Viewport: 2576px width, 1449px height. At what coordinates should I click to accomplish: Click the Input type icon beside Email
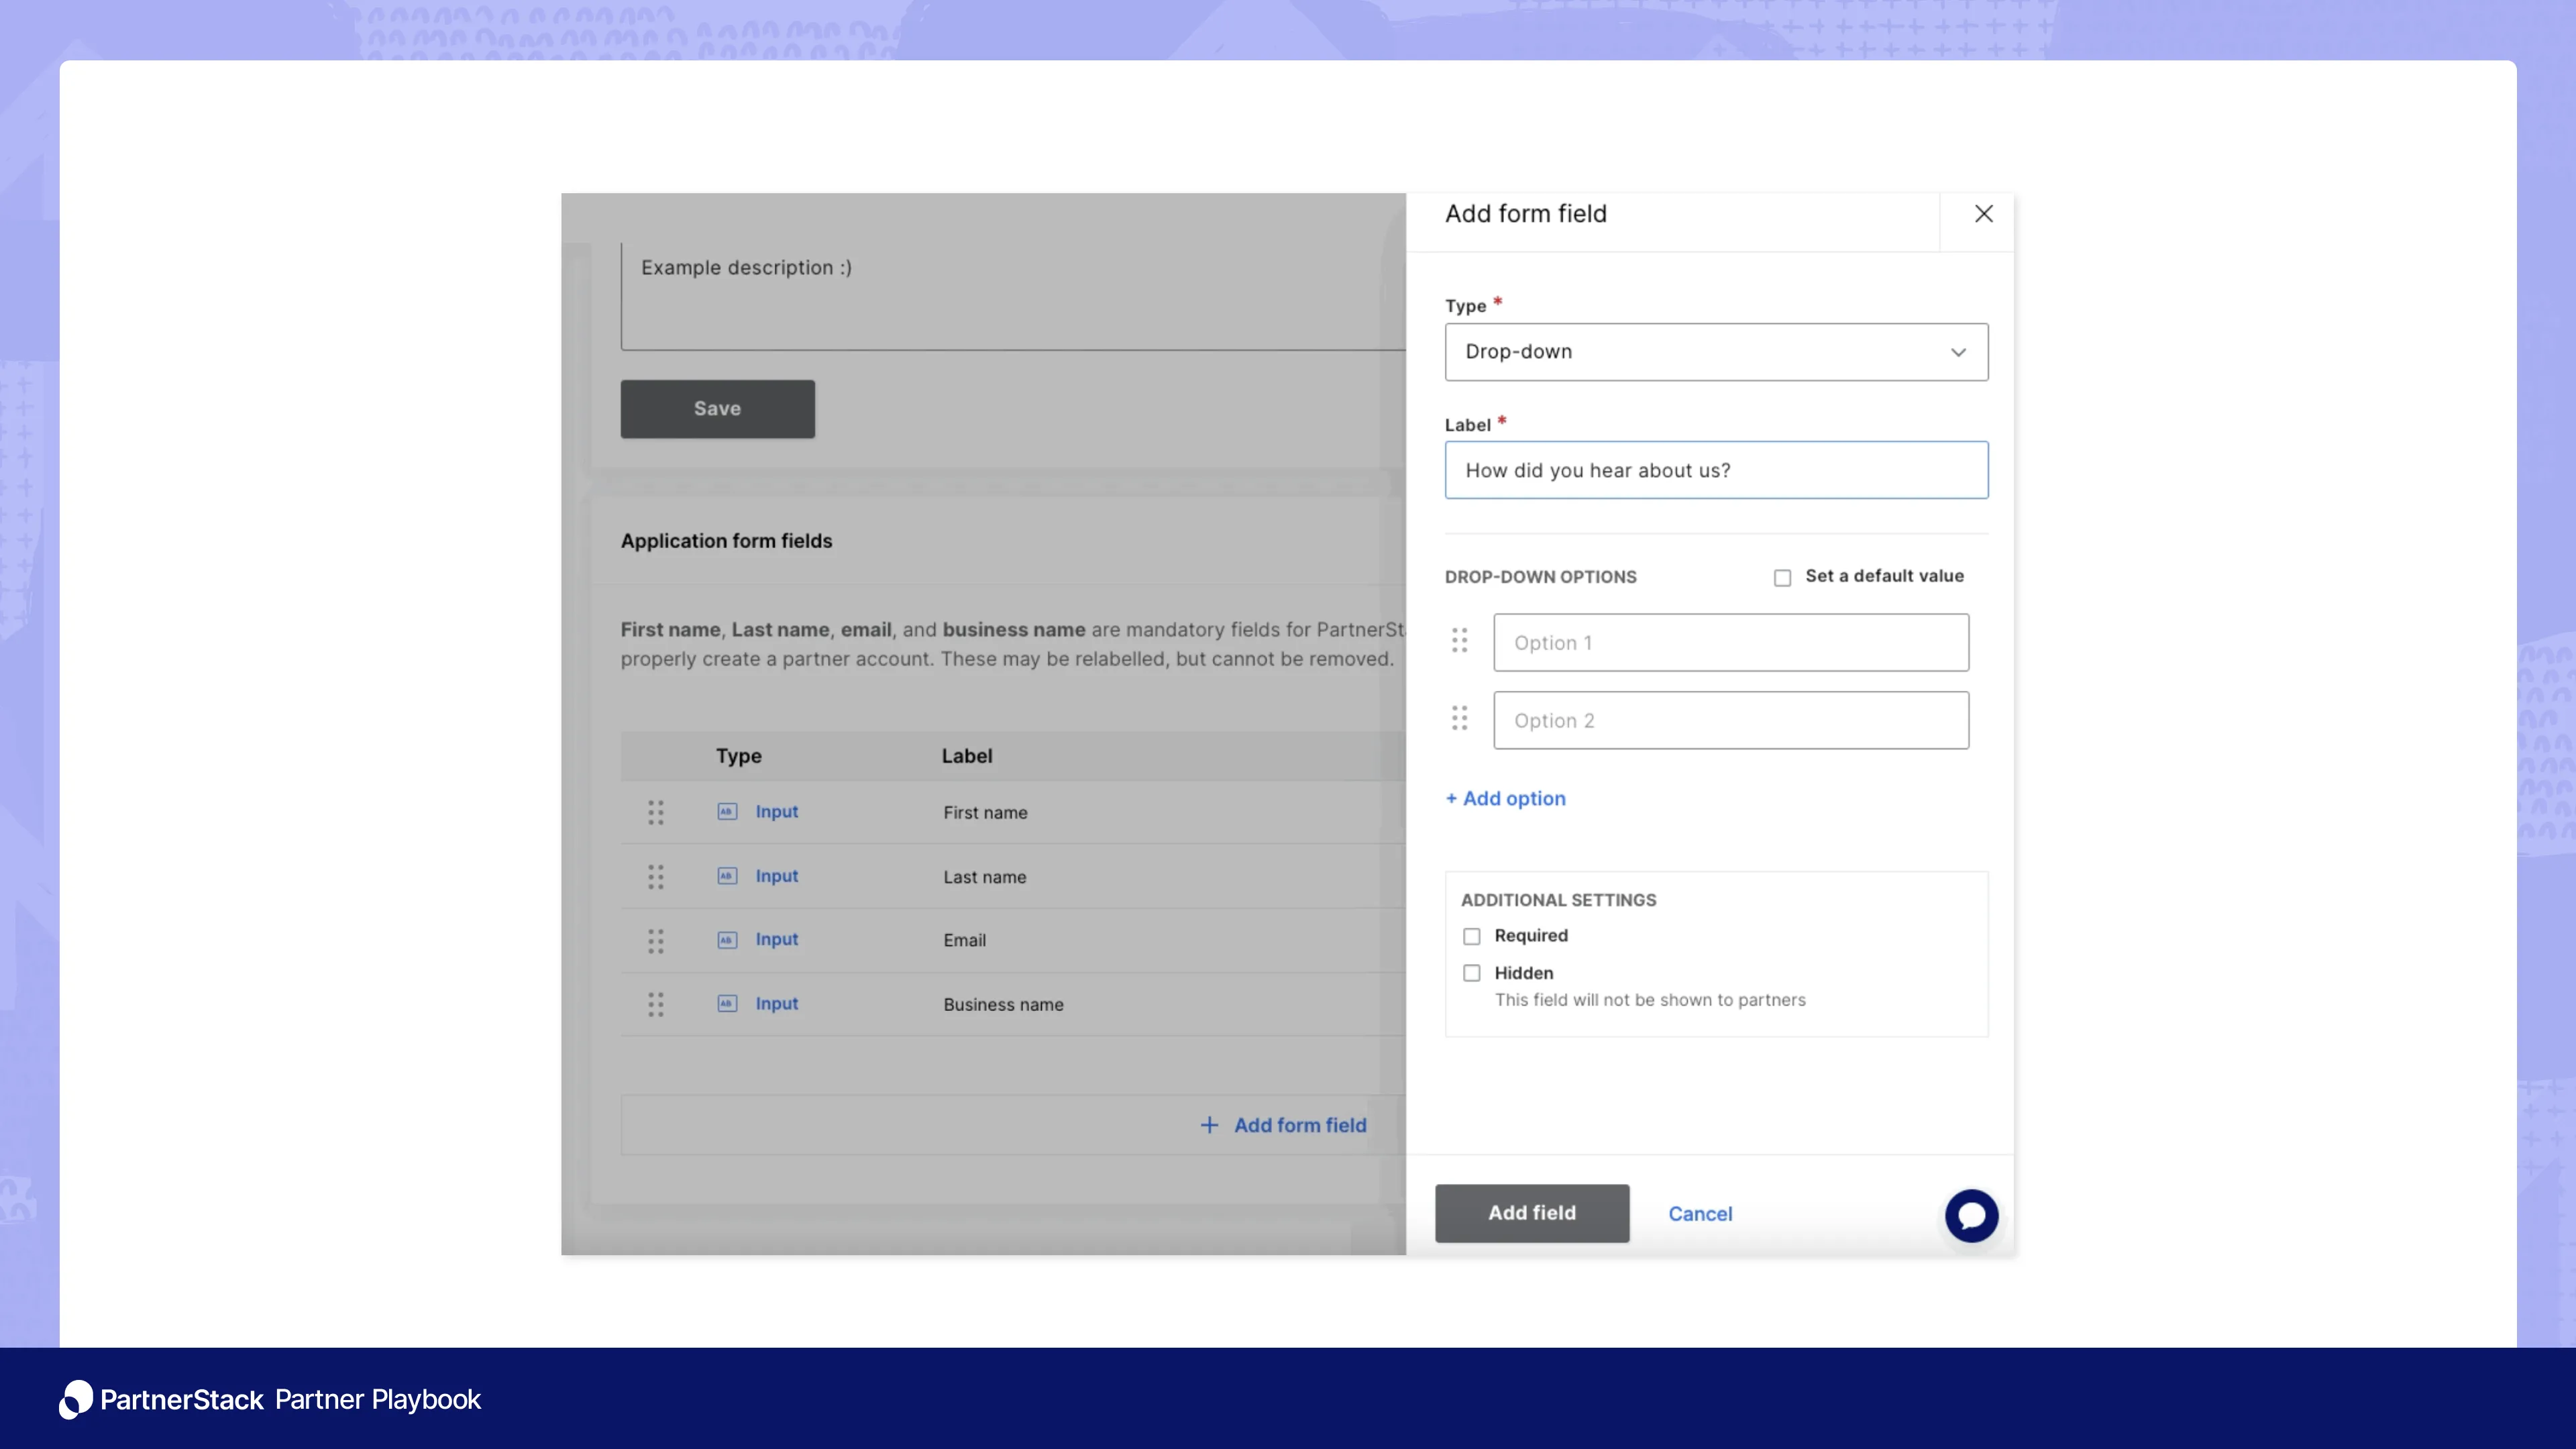(727, 940)
